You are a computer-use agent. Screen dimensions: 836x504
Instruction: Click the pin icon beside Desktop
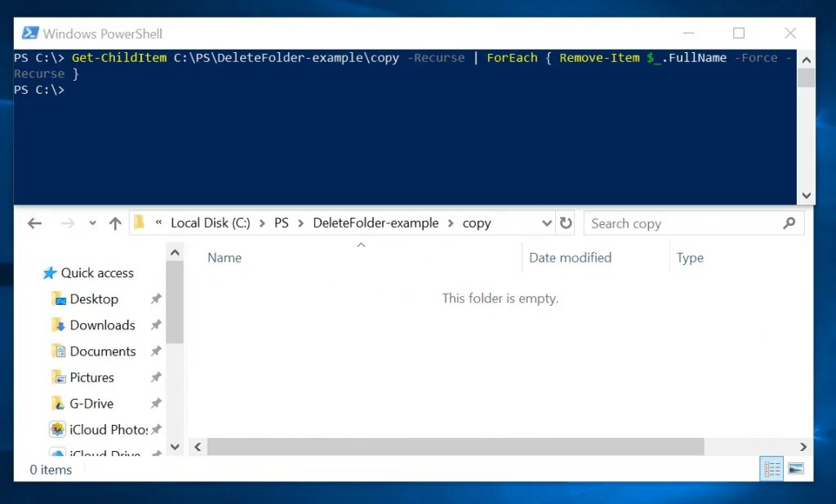(x=156, y=298)
